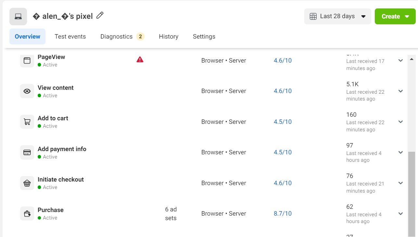The image size is (418, 237).
Task: Go to the History tab
Action: [168, 37]
